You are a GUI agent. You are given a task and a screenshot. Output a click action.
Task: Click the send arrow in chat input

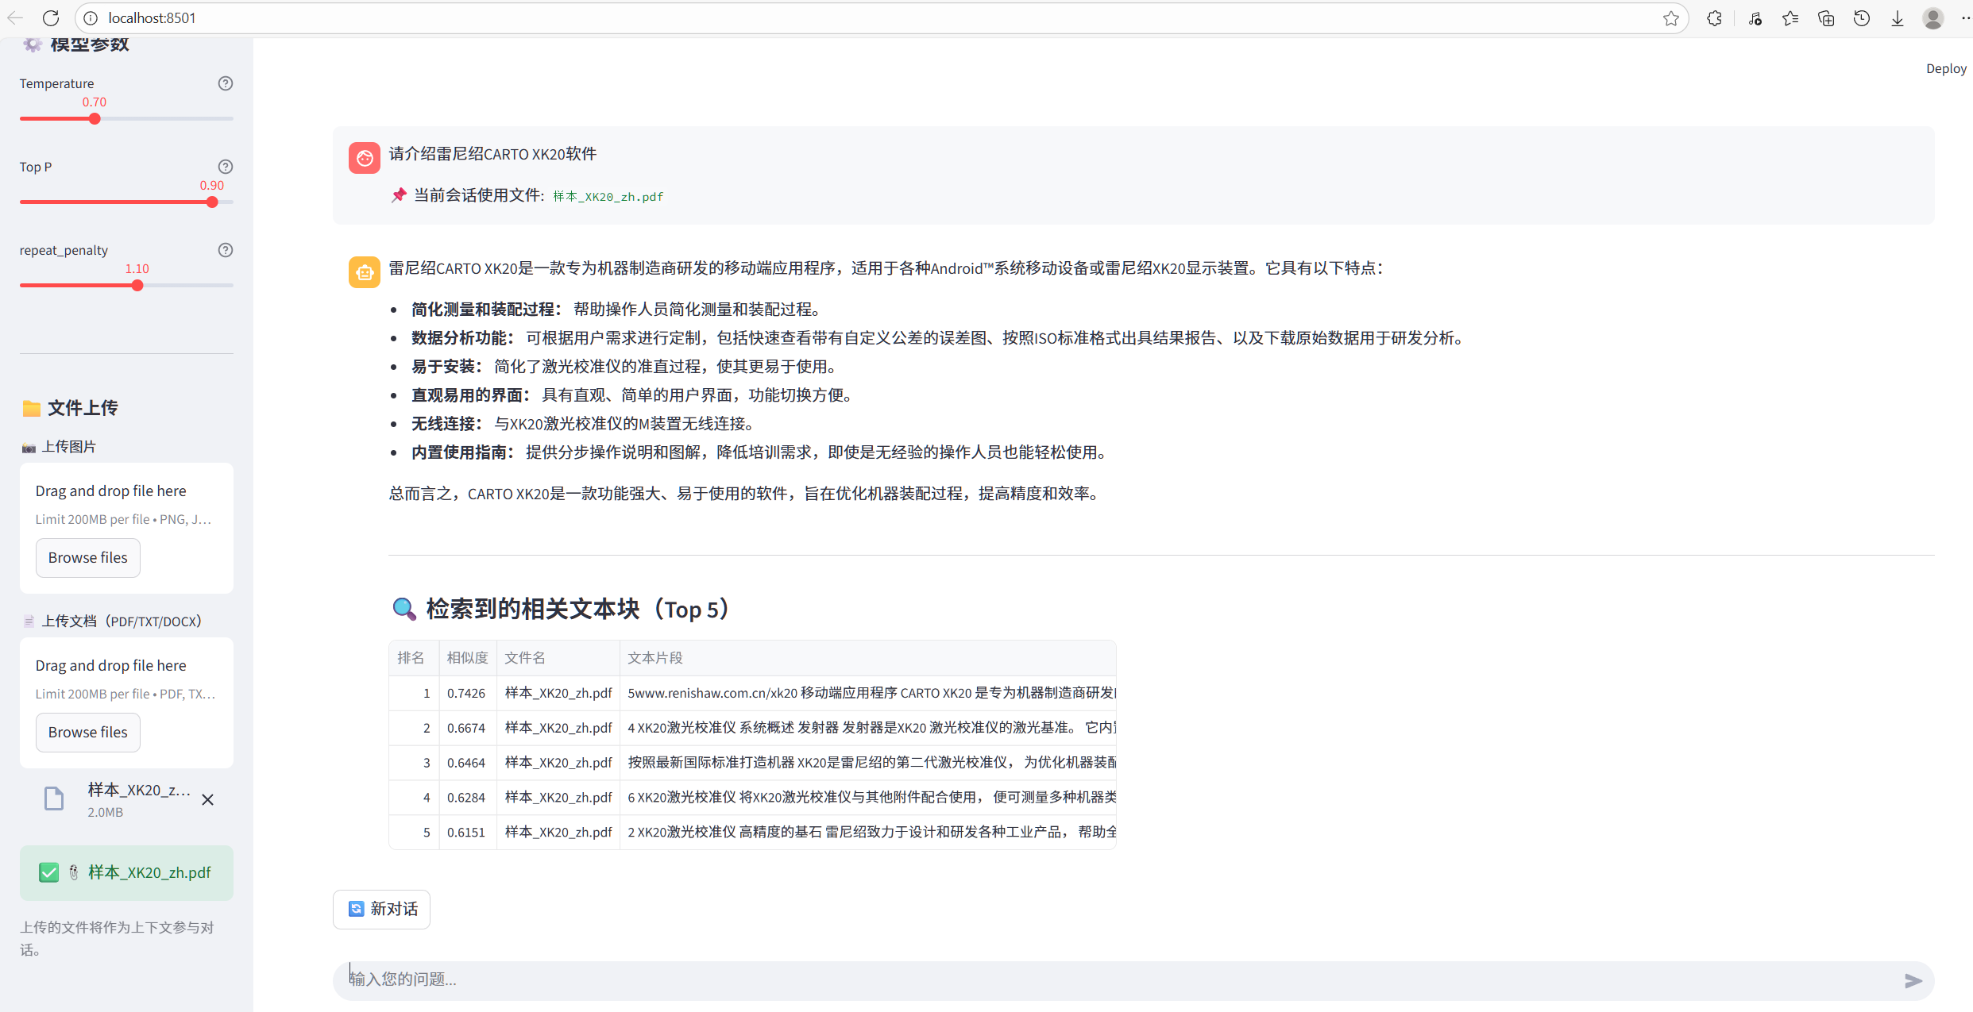click(1913, 981)
